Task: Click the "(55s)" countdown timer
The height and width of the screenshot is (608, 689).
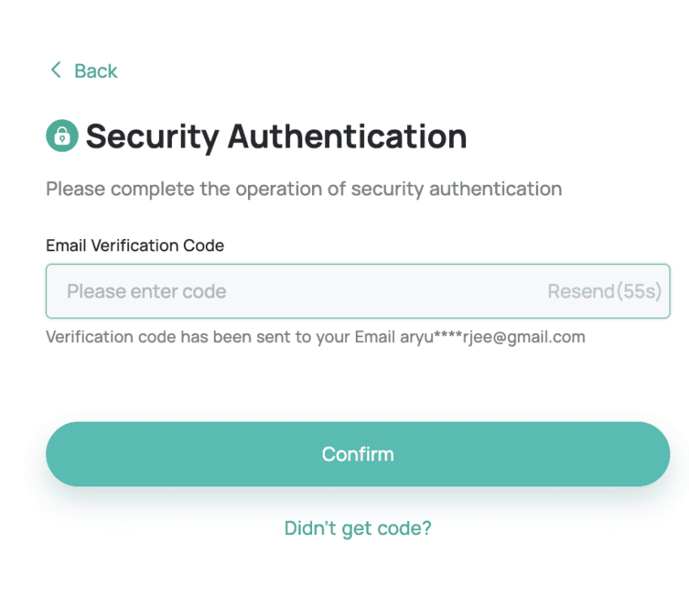Action: (x=639, y=291)
